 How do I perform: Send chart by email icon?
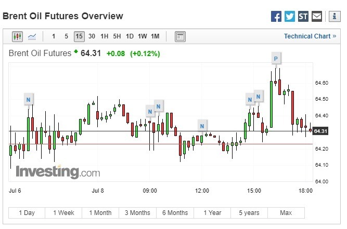click(x=317, y=17)
